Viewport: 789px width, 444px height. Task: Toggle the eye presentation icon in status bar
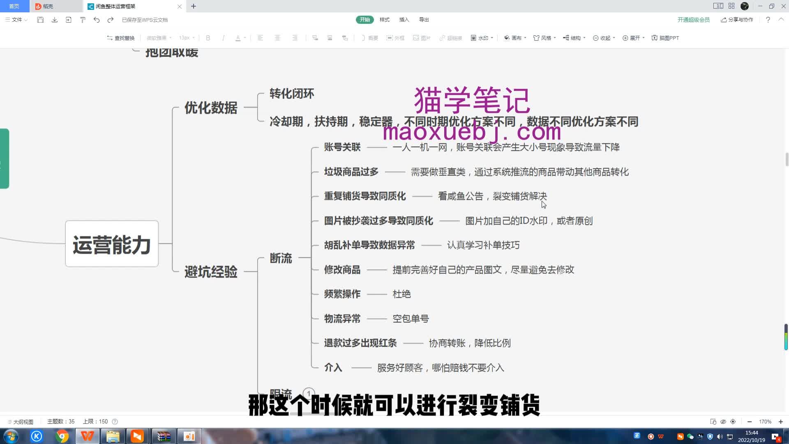(x=723, y=421)
